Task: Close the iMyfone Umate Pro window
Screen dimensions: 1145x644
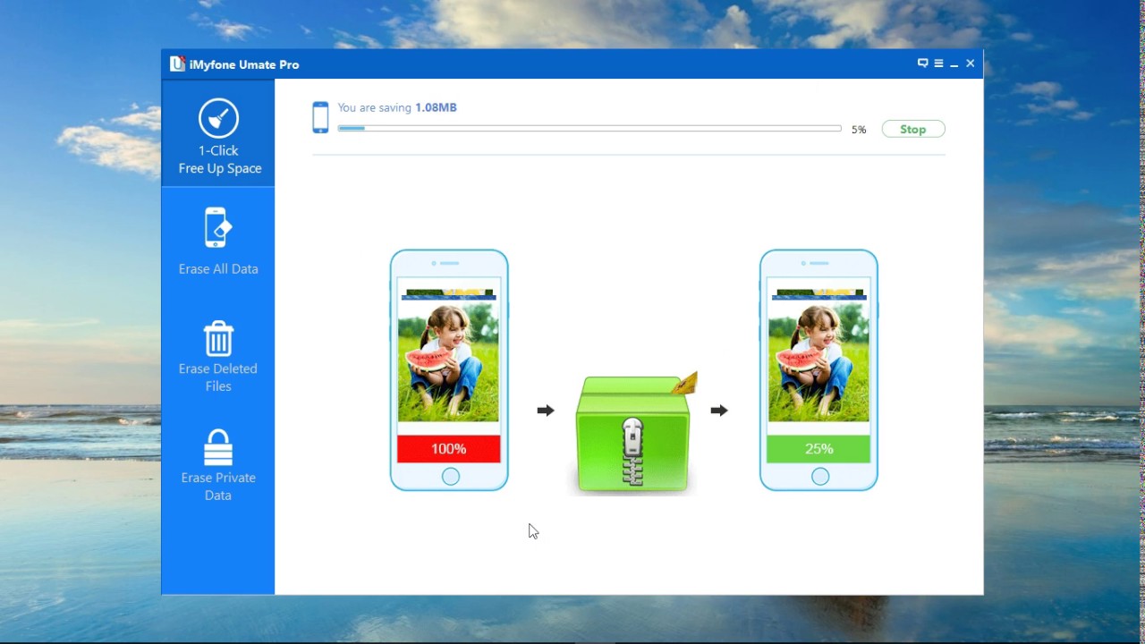Action: (x=971, y=64)
